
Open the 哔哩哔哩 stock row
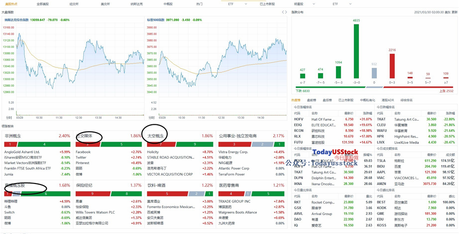click(x=37, y=201)
